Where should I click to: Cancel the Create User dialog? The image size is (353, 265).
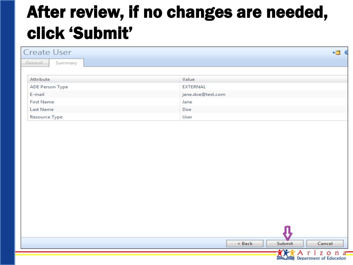click(x=325, y=243)
